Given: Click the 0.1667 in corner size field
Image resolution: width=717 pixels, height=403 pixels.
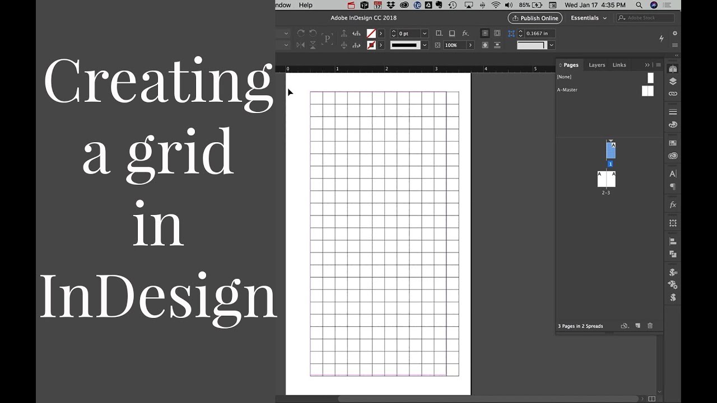Looking at the screenshot, I should click(x=539, y=34).
